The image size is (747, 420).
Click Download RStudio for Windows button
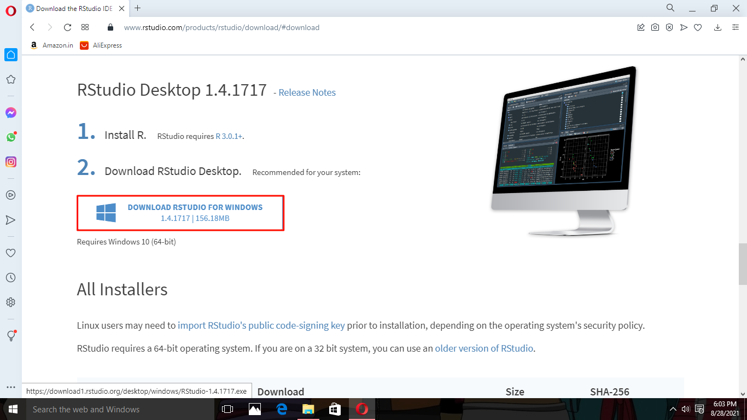(x=180, y=213)
